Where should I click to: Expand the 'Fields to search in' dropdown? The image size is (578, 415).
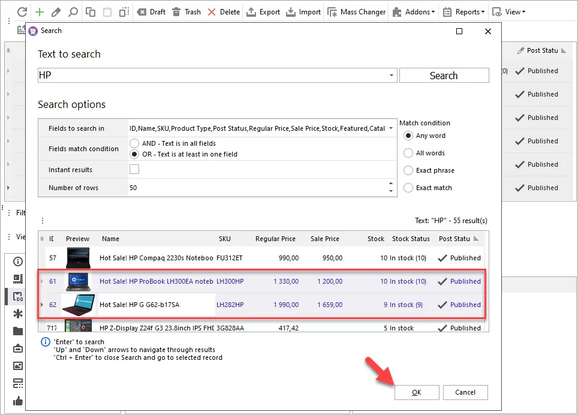[391, 128]
